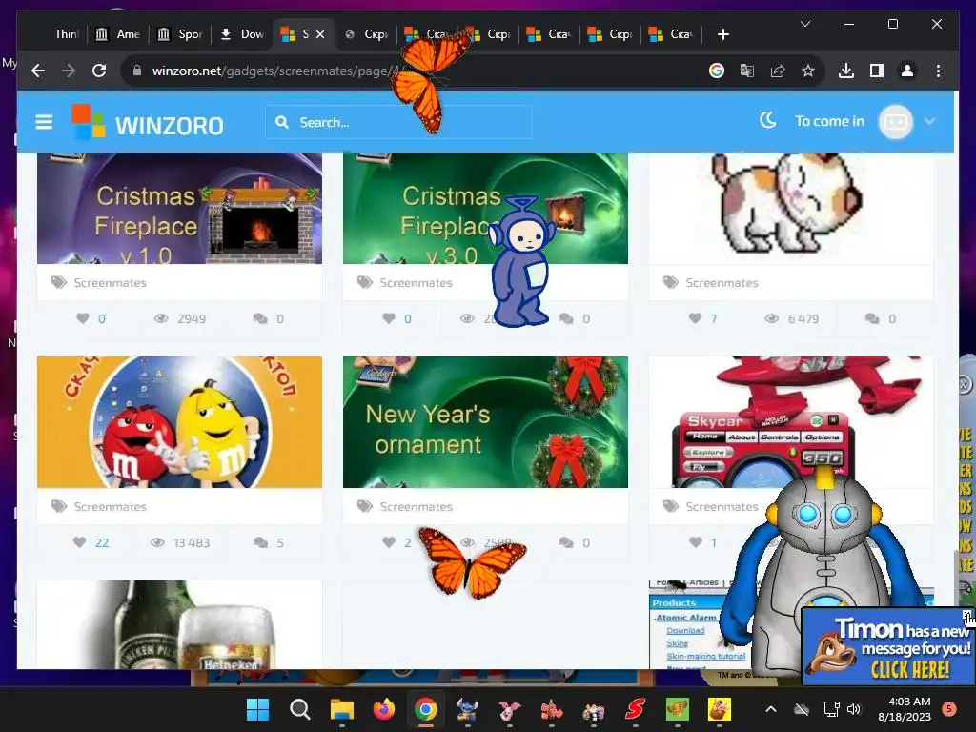Switch to the 'Spor' tab
Screen dimensions: 976x732
[x=180, y=34]
